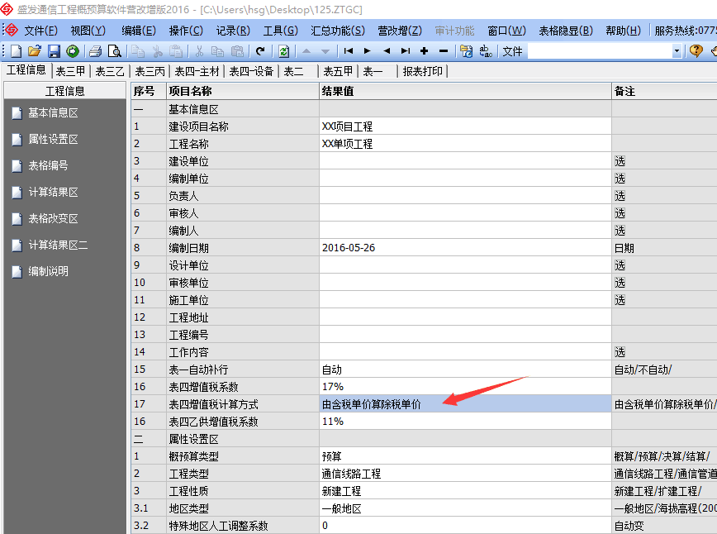Click the XX项目工程 result cell
The image size is (717, 534).
pos(465,126)
